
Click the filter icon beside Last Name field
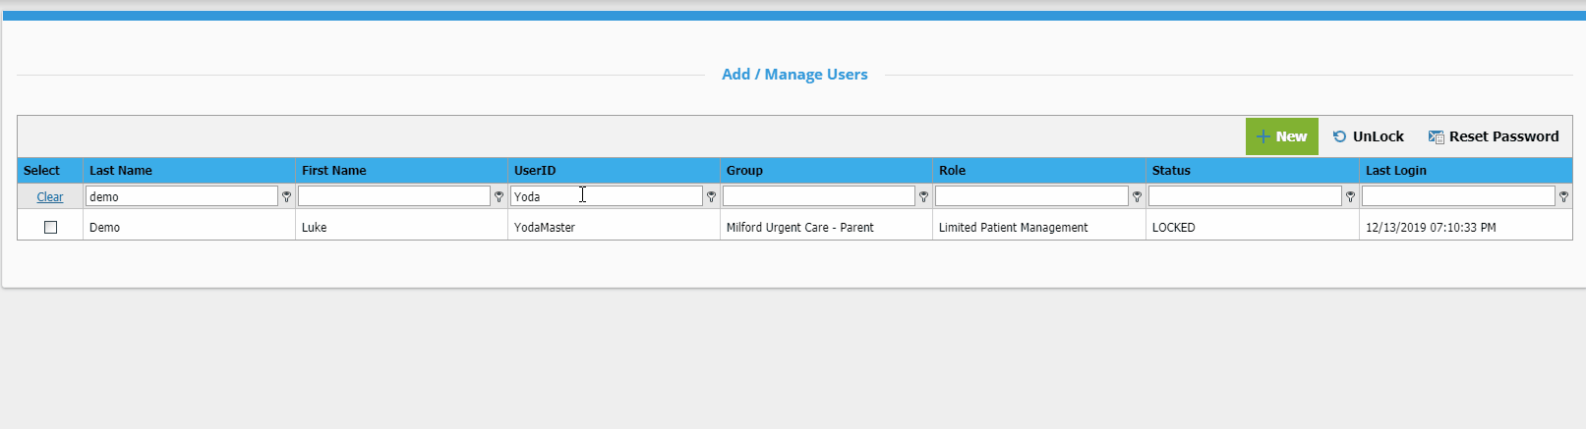(286, 196)
